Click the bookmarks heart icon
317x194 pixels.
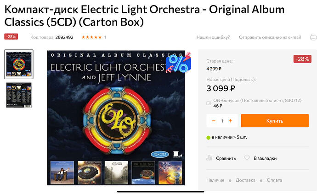point(247,158)
